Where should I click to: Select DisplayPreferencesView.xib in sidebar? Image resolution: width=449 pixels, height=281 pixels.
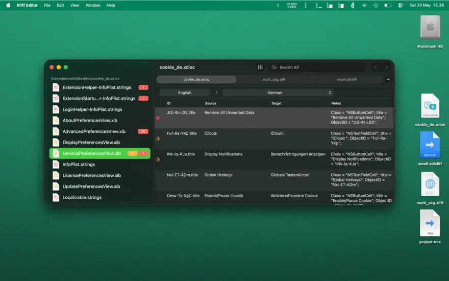click(99, 142)
